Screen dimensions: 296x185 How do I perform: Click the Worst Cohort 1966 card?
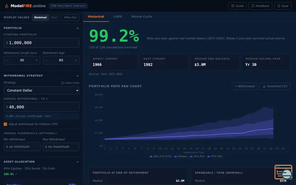click(113, 62)
